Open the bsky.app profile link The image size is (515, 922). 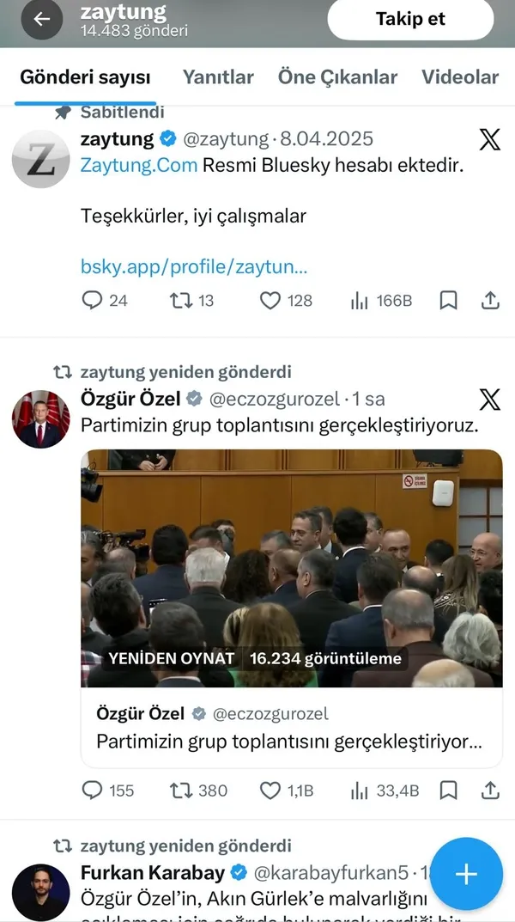194,266
